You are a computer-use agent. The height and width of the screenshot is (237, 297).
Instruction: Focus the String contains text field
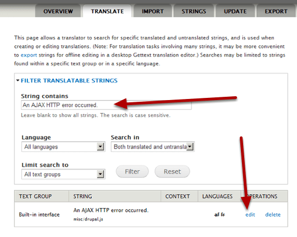106,105
